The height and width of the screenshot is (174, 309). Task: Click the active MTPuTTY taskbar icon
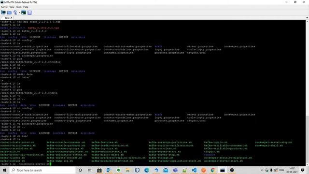point(223,170)
